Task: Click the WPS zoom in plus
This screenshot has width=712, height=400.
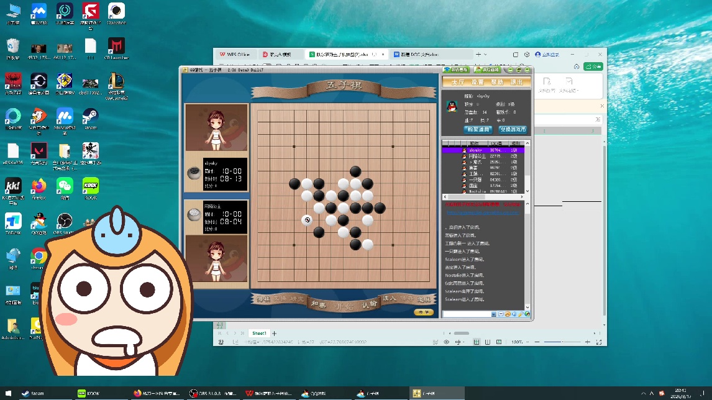Action: coord(588,342)
